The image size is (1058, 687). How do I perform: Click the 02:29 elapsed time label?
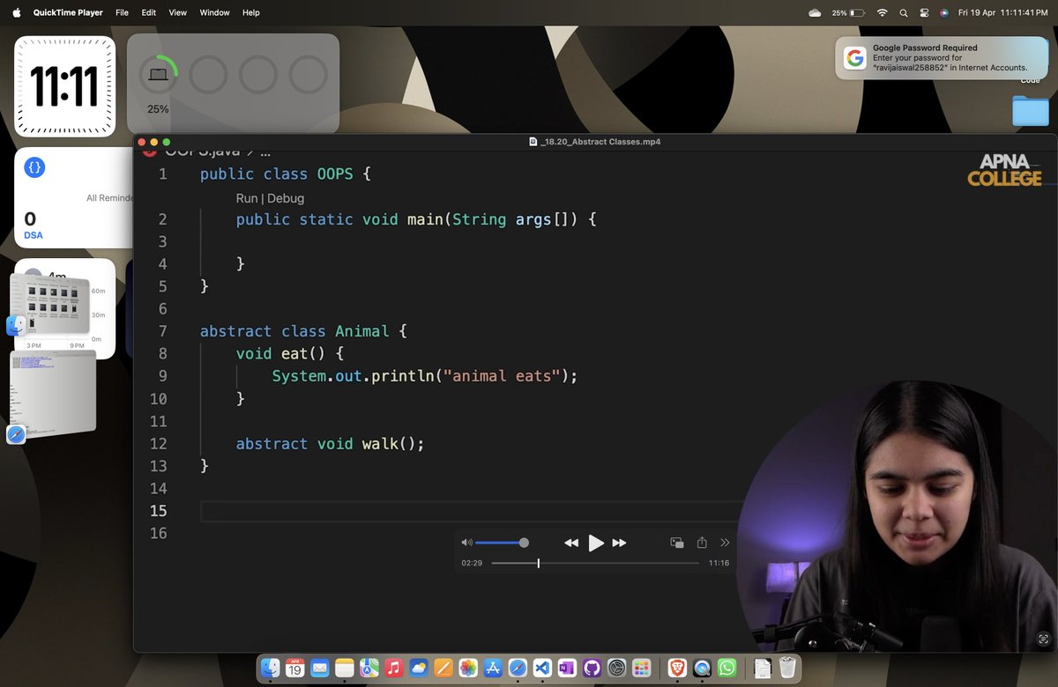point(472,563)
